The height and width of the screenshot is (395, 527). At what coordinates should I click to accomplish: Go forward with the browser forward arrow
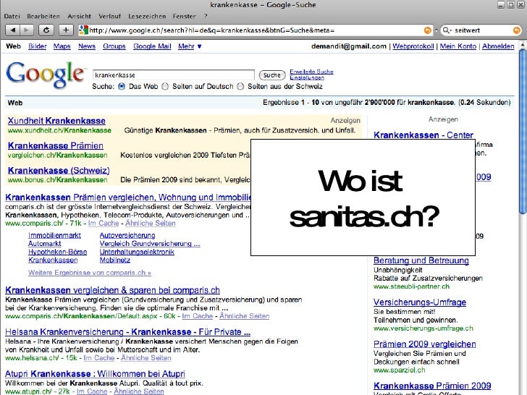pos(26,30)
